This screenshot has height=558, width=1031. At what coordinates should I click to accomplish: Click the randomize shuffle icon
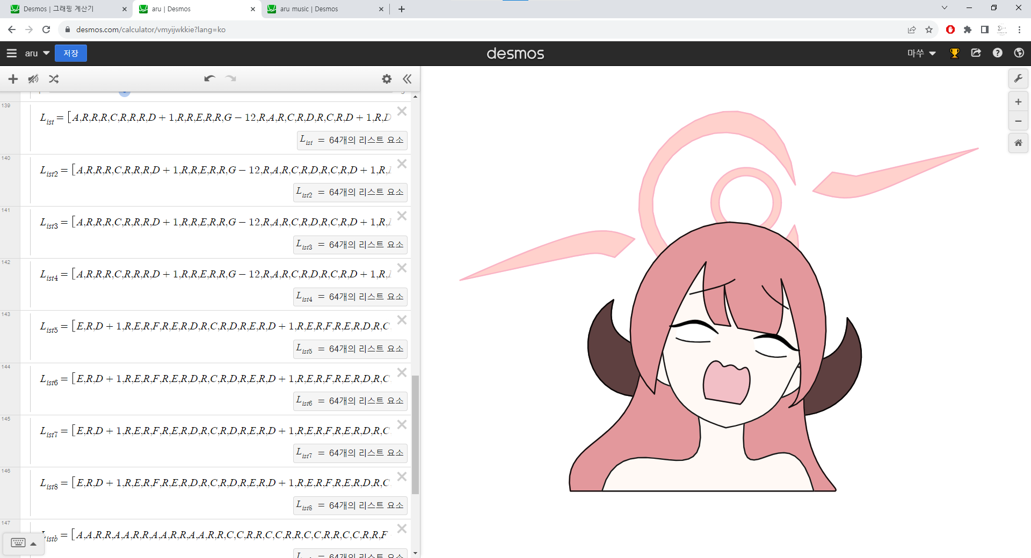[x=54, y=79]
